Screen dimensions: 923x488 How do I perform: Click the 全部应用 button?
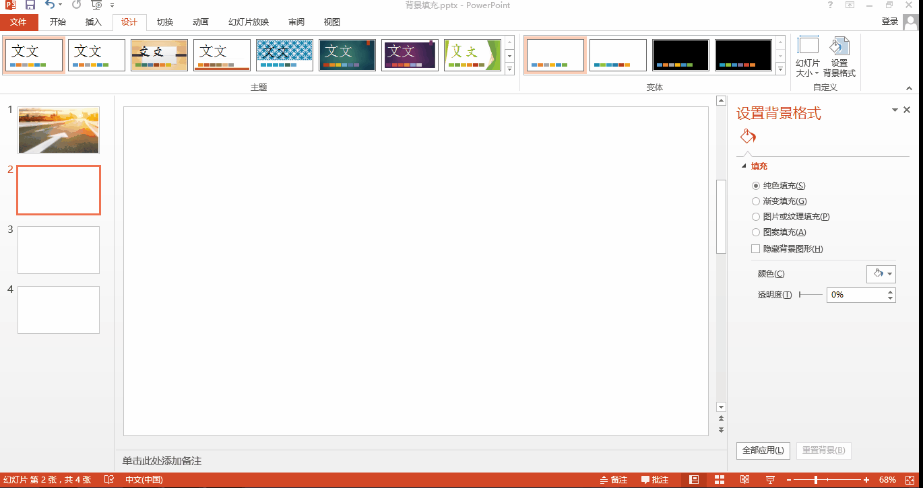coord(763,450)
